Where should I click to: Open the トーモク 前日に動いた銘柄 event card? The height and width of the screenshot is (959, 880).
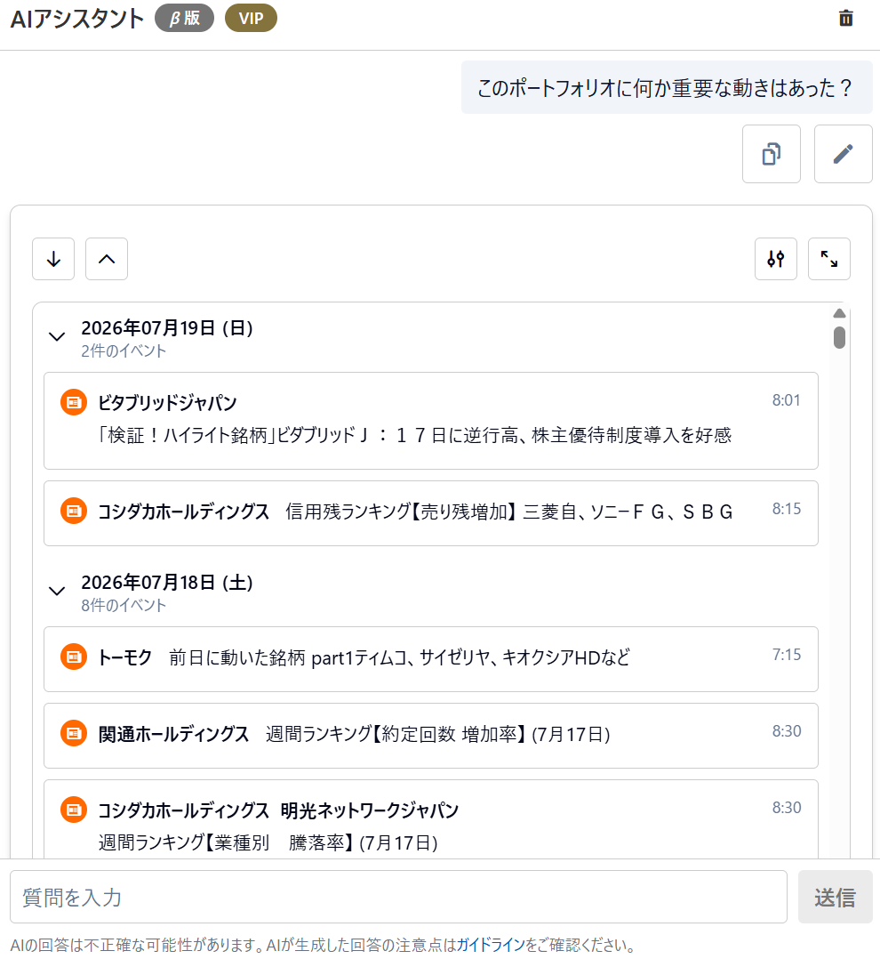(x=431, y=659)
